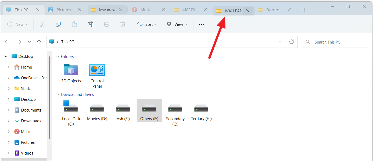Image resolution: width=373 pixels, height=161 pixels.
Task: Open Videos in navigation pane
Action: coord(24,153)
